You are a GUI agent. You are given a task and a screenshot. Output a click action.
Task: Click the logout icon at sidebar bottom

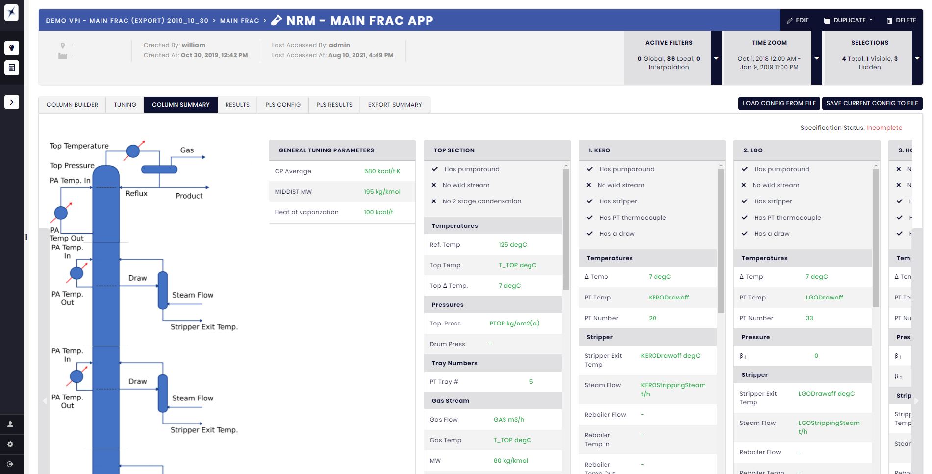pos(10,464)
